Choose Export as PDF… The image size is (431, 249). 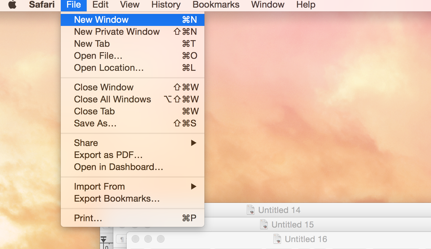tap(133, 155)
